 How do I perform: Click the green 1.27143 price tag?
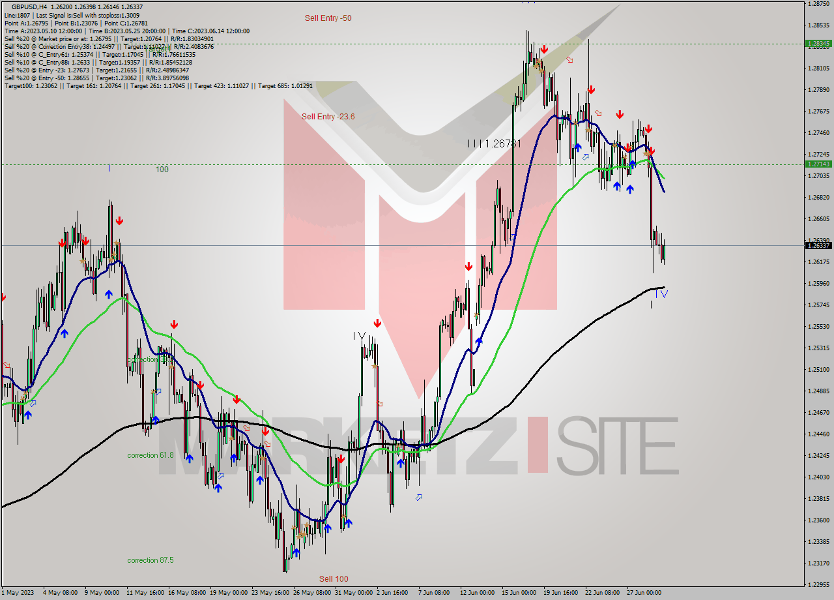click(818, 164)
